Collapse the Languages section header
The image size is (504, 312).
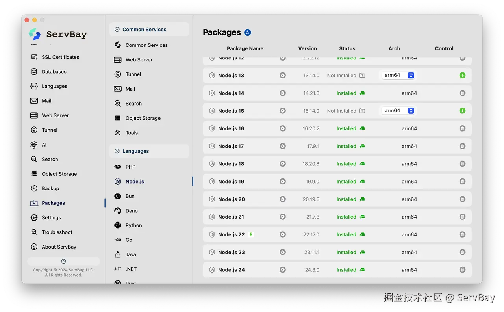click(117, 151)
